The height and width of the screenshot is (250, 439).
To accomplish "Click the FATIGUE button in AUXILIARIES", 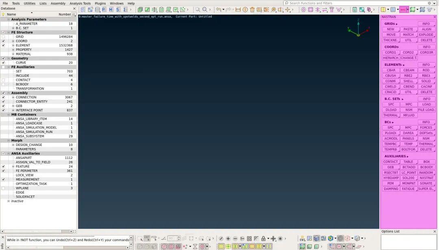I will (408, 189).
